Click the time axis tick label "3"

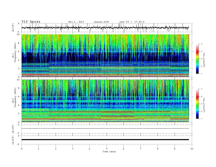(x=73, y=149)
